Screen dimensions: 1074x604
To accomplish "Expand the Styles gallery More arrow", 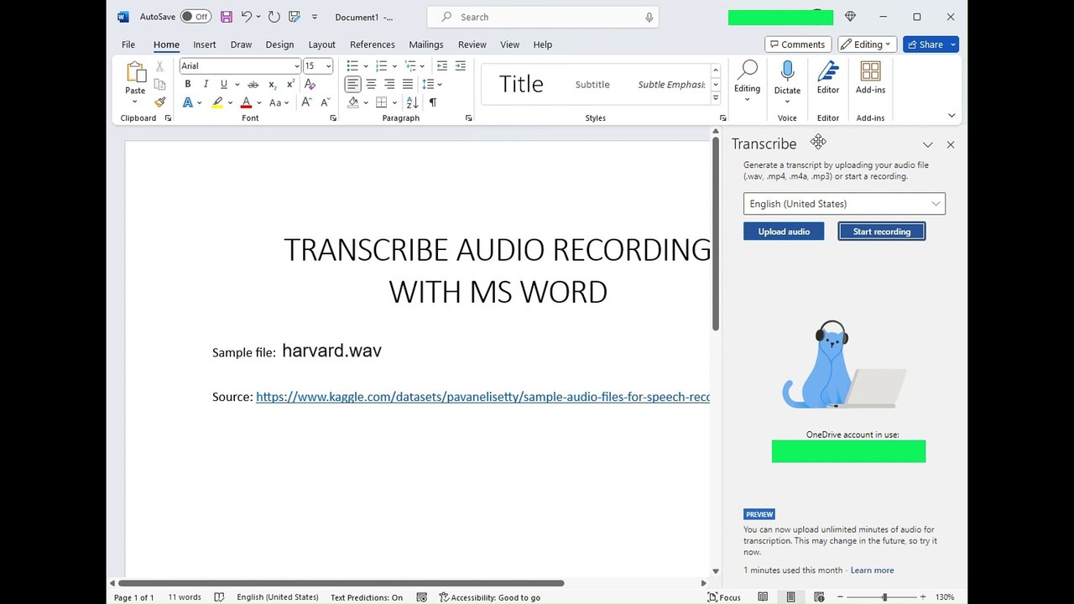I will tap(716, 98).
